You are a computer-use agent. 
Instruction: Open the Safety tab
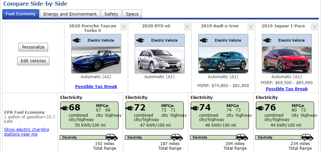(111, 14)
